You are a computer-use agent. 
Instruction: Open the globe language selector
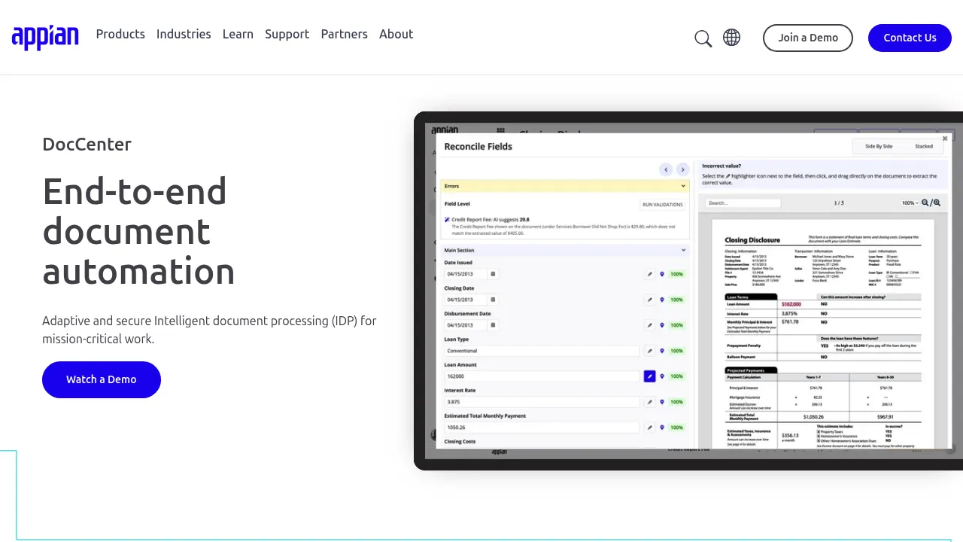[x=731, y=38]
